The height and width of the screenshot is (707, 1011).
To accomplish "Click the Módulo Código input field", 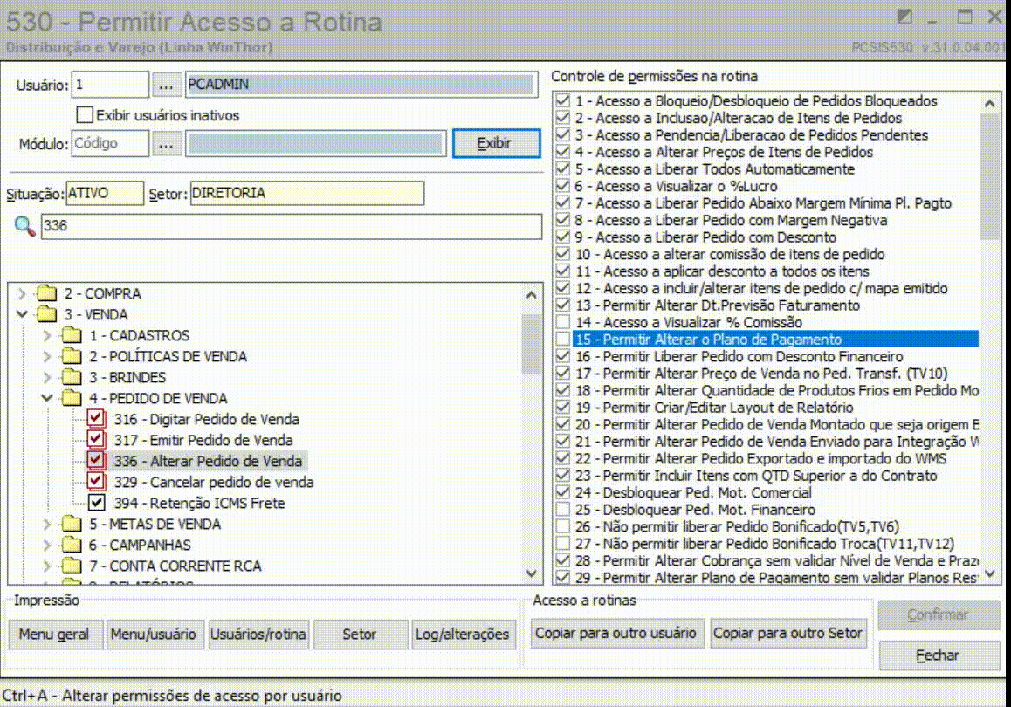I will (110, 143).
